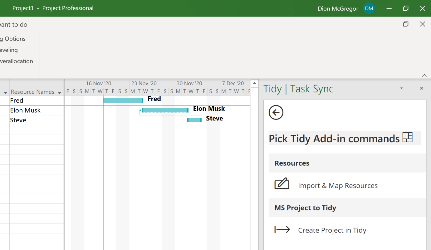Image resolution: width=431 pixels, height=250 pixels.
Task: Click the Import & Map Resources edit icon
Action: (x=282, y=184)
